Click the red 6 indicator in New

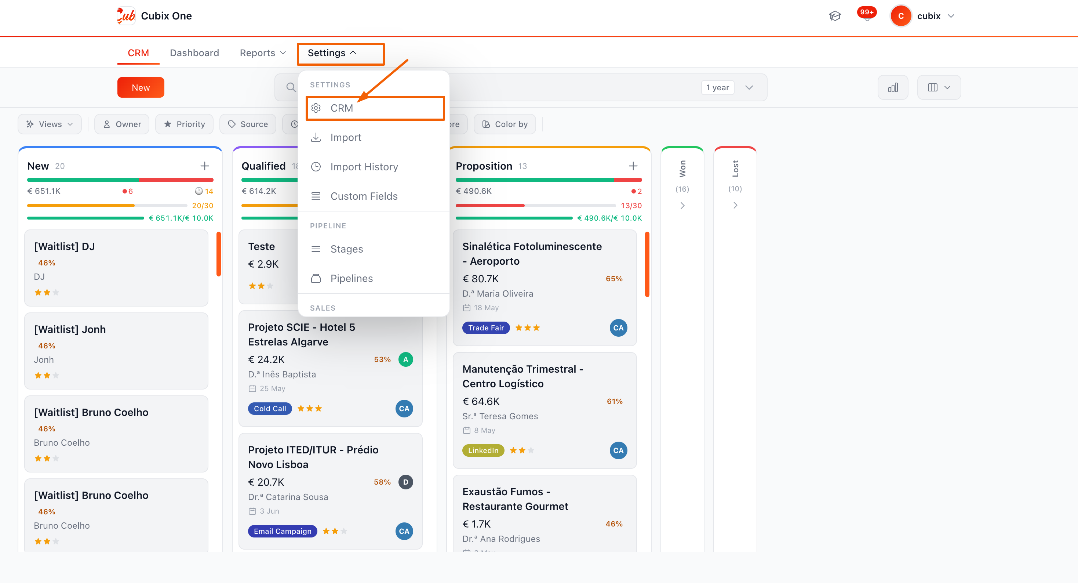127,191
